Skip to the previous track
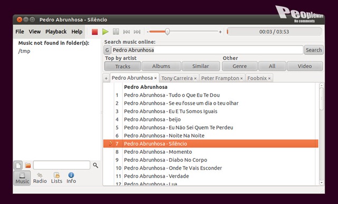The height and width of the screenshot is (204, 338). 126,32
